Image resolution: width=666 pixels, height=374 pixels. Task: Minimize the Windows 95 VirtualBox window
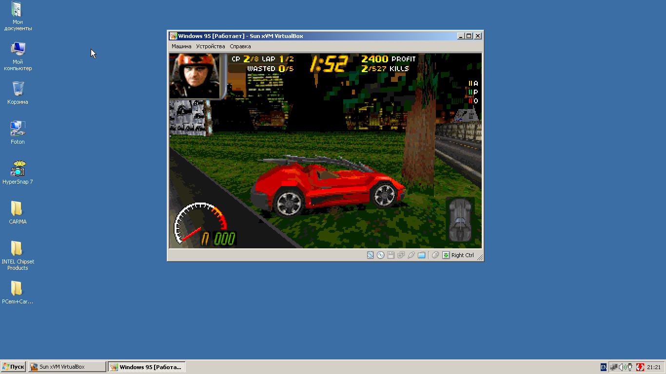click(460, 36)
